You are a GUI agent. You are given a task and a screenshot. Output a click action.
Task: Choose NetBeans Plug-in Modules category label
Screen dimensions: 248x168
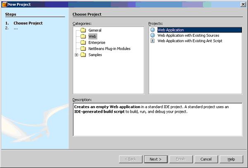click(x=109, y=49)
